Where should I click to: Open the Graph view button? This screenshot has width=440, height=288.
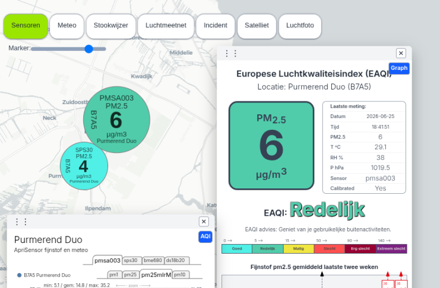click(399, 68)
